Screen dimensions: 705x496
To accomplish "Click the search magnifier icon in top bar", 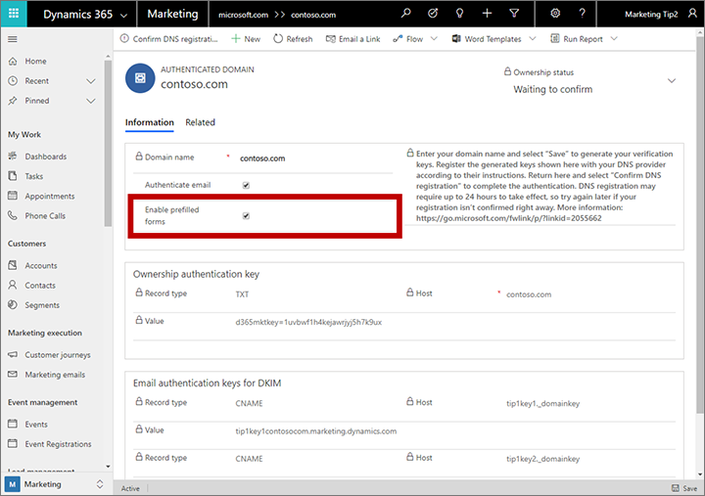I will (406, 14).
